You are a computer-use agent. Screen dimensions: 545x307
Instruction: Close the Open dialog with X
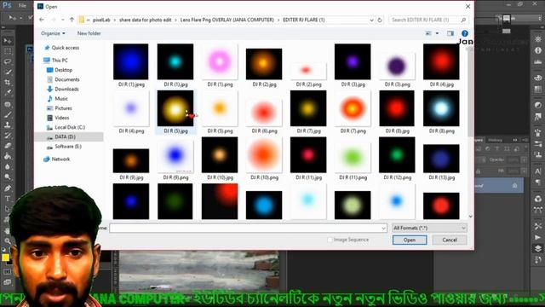click(x=468, y=7)
